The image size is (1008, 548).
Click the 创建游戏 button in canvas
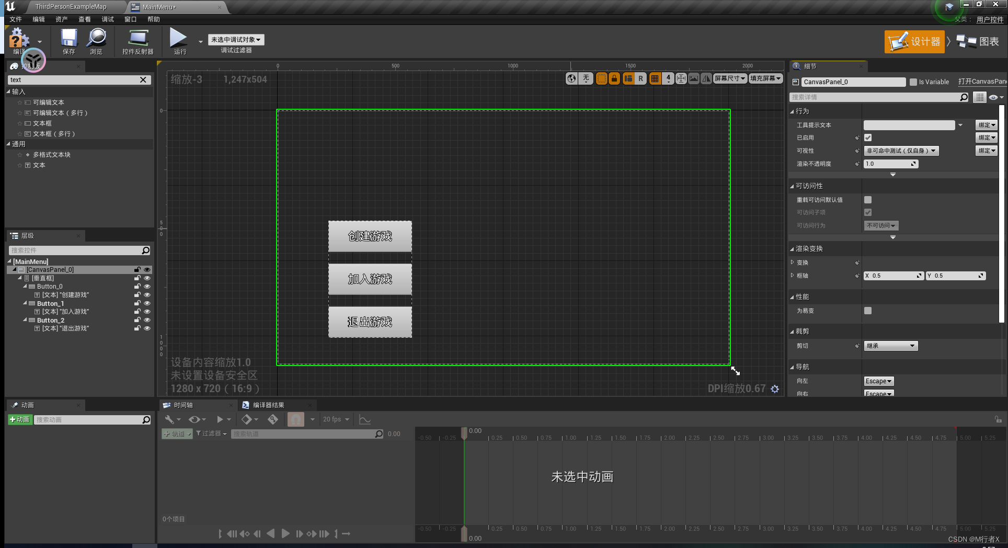point(370,236)
